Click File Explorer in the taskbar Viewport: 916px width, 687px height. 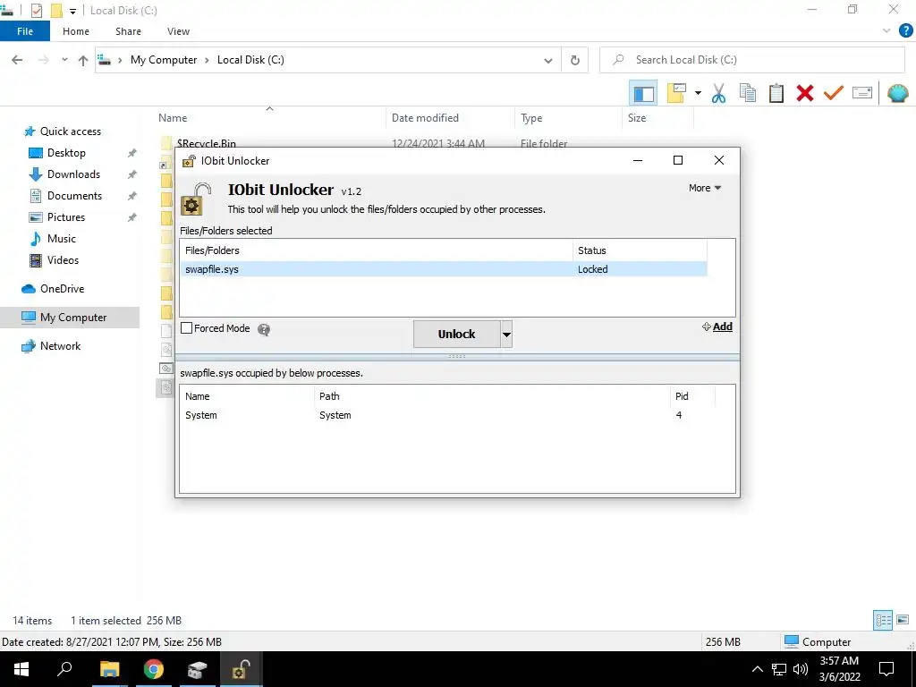[109, 669]
